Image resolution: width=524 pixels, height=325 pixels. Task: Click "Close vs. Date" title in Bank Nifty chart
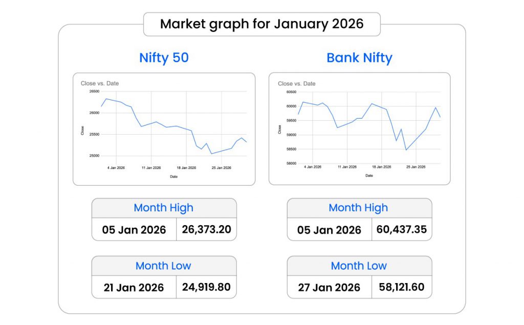(297, 83)
